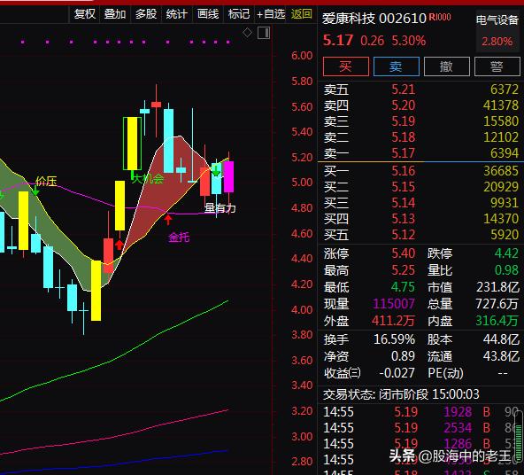This screenshot has height=475, width=524.
Task: Select the 卖四 5.20 order row
Action: pyautogui.click(x=421, y=105)
